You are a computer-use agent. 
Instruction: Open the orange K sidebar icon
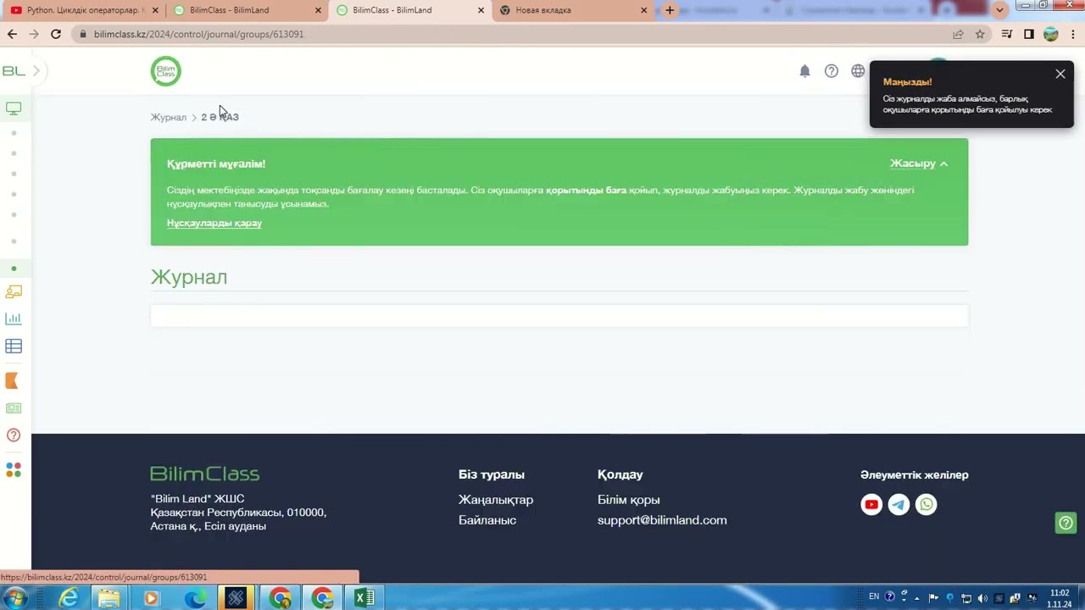[x=12, y=380]
